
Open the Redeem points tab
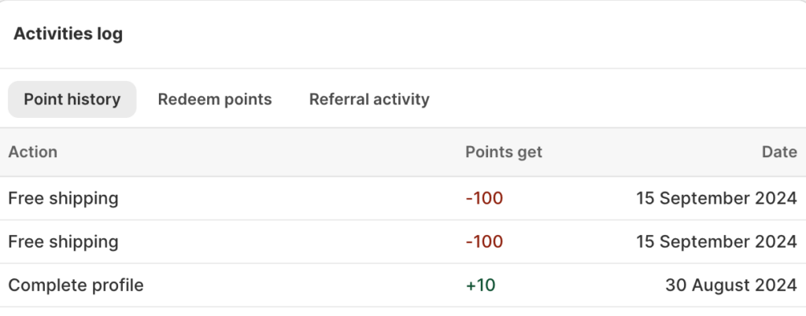pyautogui.click(x=215, y=100)
